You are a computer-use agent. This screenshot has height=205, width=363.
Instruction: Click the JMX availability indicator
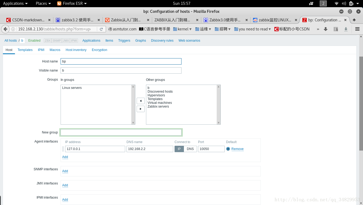click(x=66, y=41)
